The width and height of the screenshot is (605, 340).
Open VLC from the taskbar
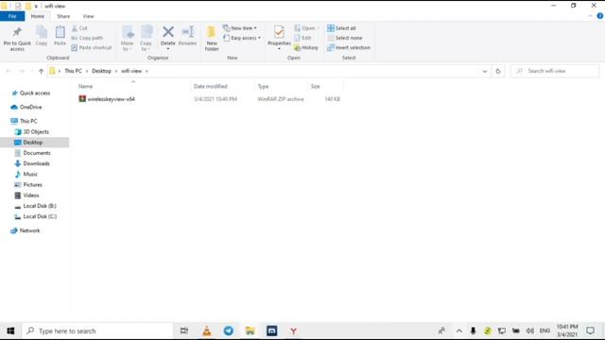pyautogui.click(x=207, y=331)
